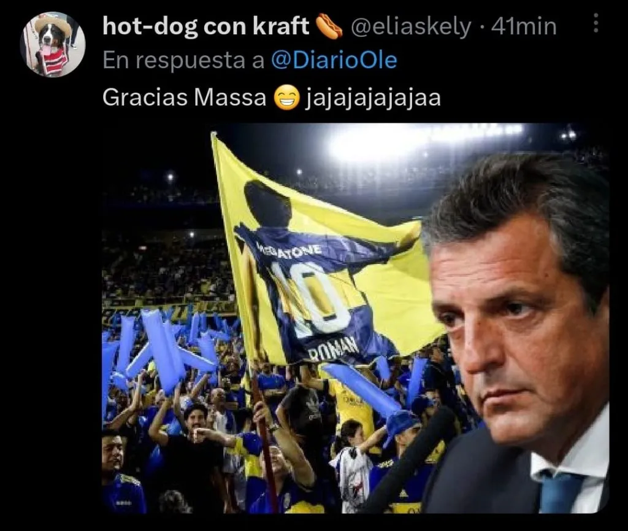Click the "jajajajajajaa" text

(x=373, y=98)
